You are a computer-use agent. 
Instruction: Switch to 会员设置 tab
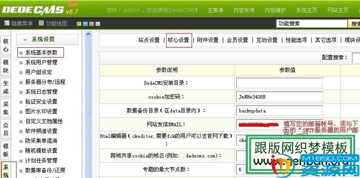pyautogui.click(x=238, y=40)
